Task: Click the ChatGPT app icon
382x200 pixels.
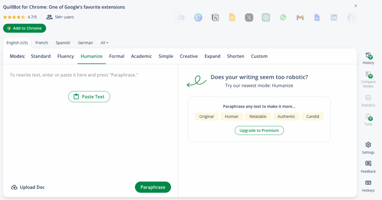Action: click(x=266, y=18)
